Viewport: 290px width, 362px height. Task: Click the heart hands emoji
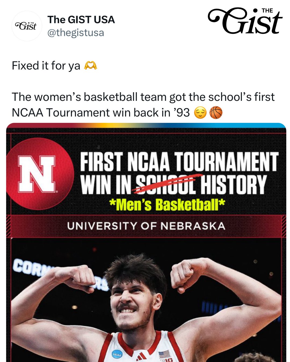click(x=90, y=66)
